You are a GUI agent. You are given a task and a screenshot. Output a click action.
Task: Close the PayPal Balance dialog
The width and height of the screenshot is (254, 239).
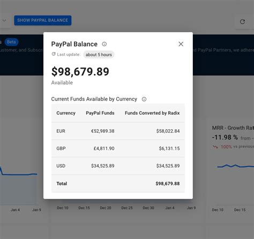tap(181, 44)
